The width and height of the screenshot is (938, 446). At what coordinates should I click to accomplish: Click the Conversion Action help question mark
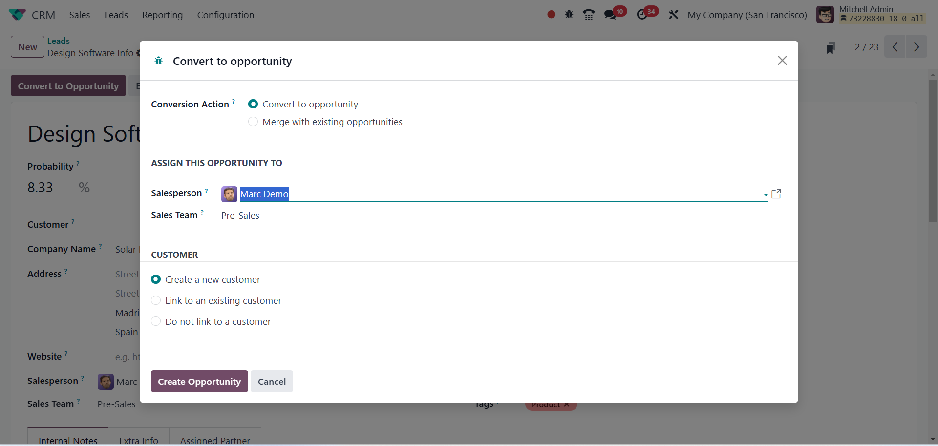(234, 102)
